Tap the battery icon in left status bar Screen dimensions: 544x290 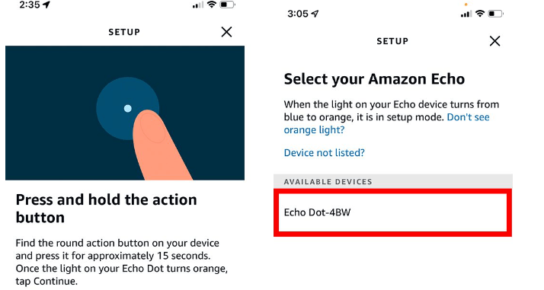[x=227, y=5]
